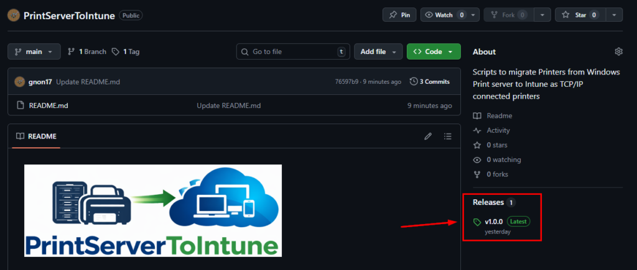Expand the Star lists dropdown arrow
Image resolution: width=637 pixels, height=270 pixels.
613,15
